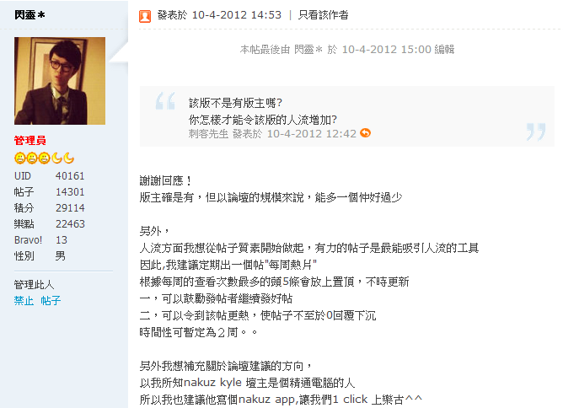Open the profile avatar of 閃盃

60,81
